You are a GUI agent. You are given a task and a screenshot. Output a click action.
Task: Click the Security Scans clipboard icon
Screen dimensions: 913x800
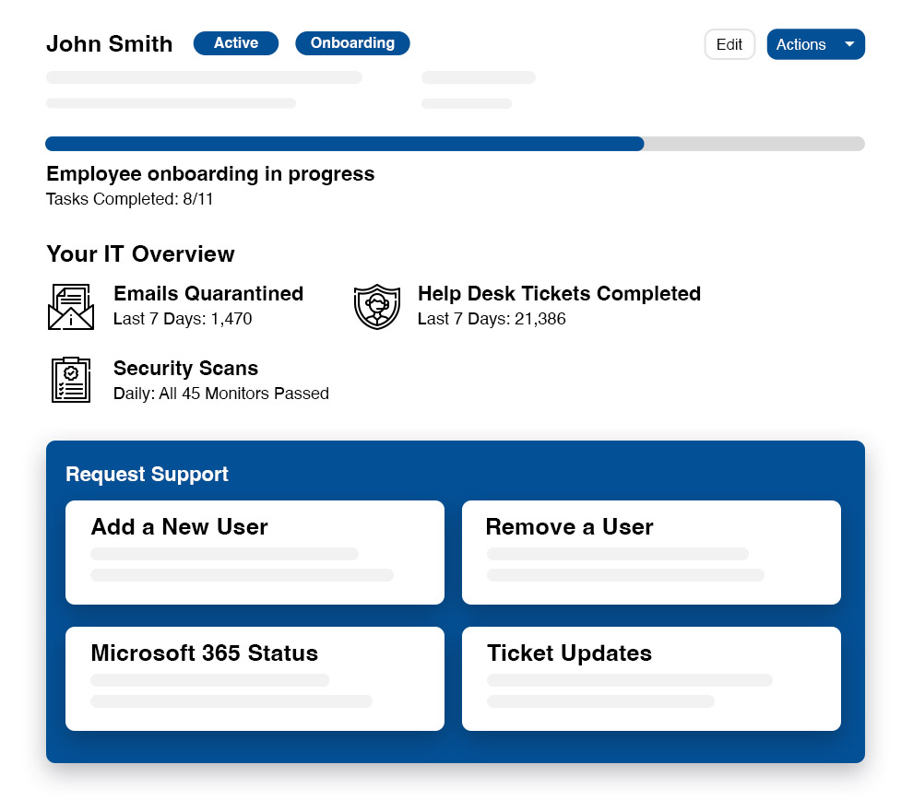pos(71,380)
